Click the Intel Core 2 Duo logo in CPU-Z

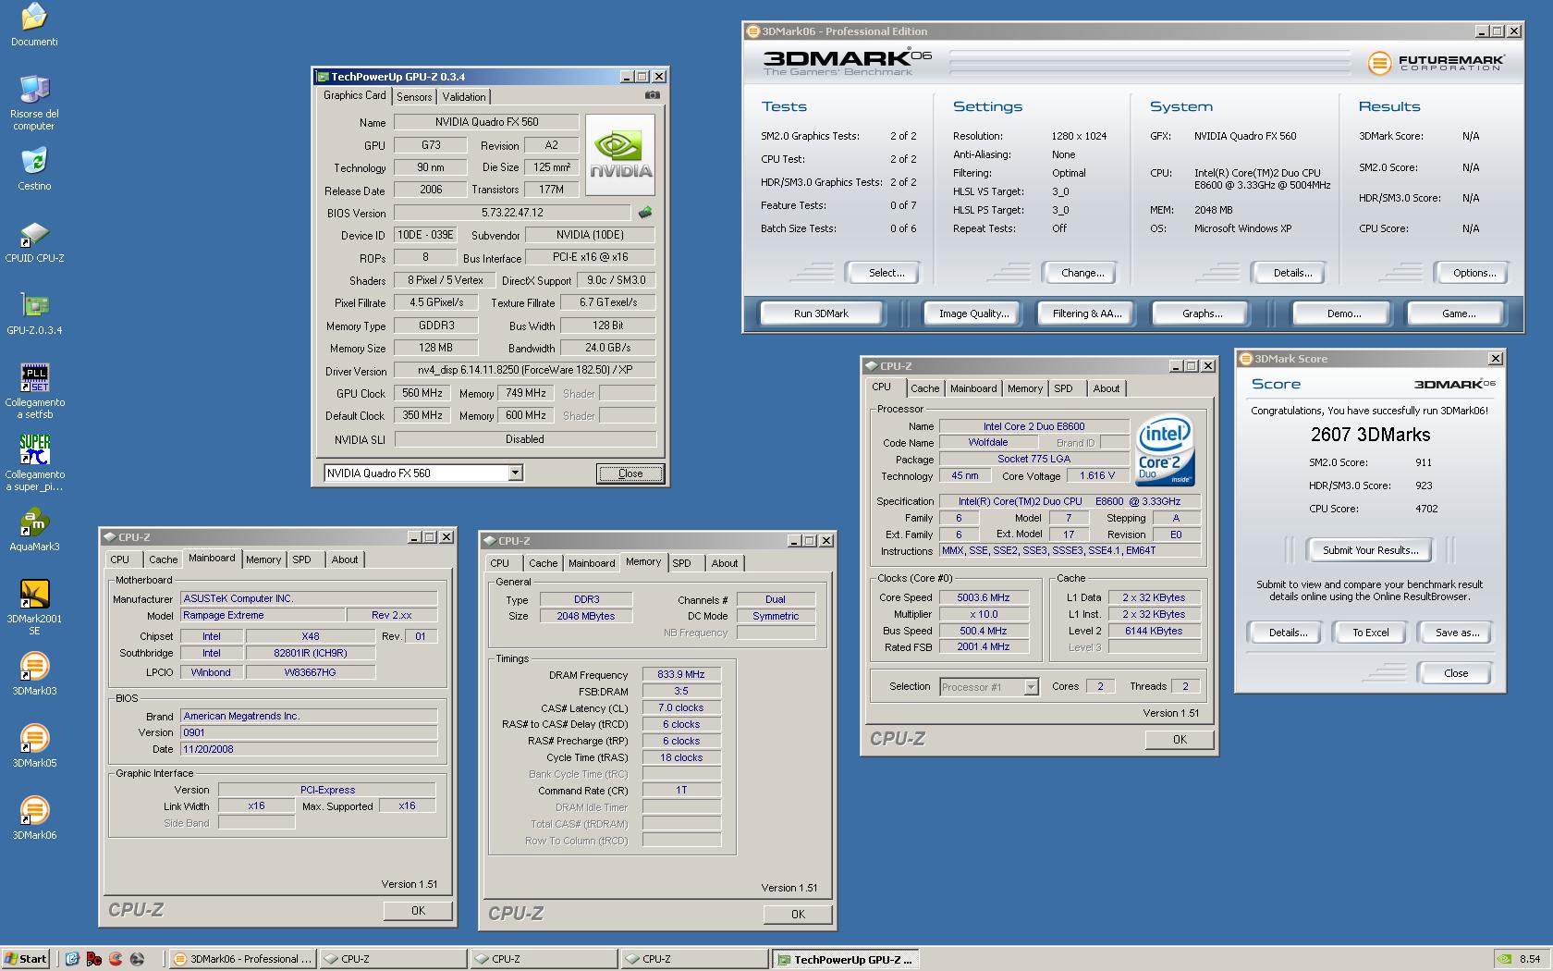pos(1165,450)
